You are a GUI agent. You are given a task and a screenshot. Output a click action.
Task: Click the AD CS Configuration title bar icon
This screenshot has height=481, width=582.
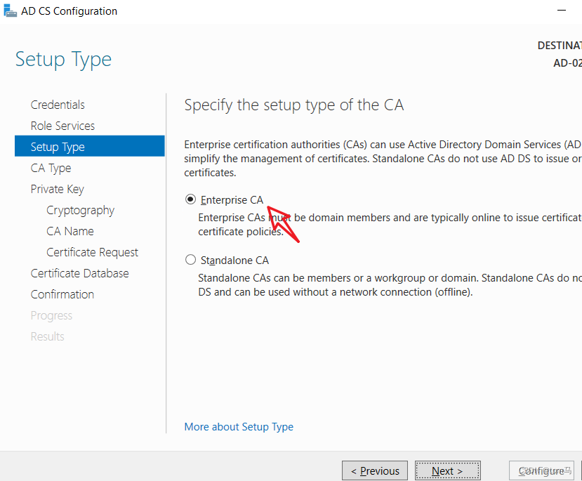(10, 11)
